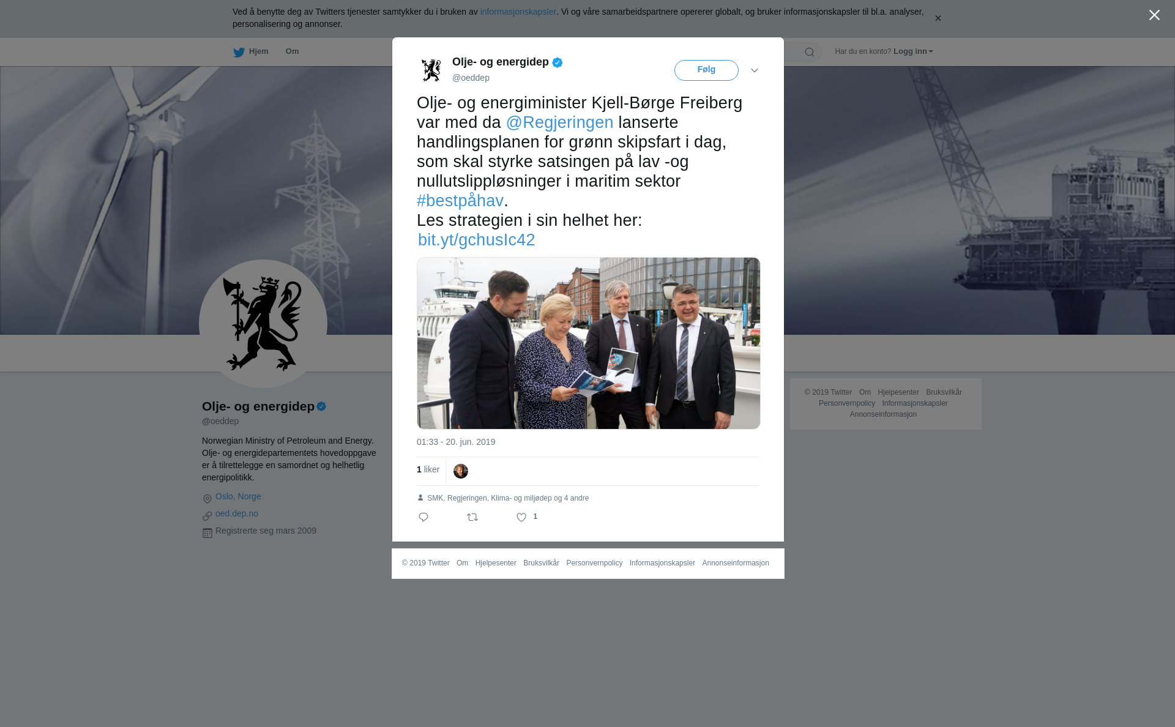Retweet using the retweet arrows icon
The height and width of the screenshot is (727, 1175).
click(472, 517)
